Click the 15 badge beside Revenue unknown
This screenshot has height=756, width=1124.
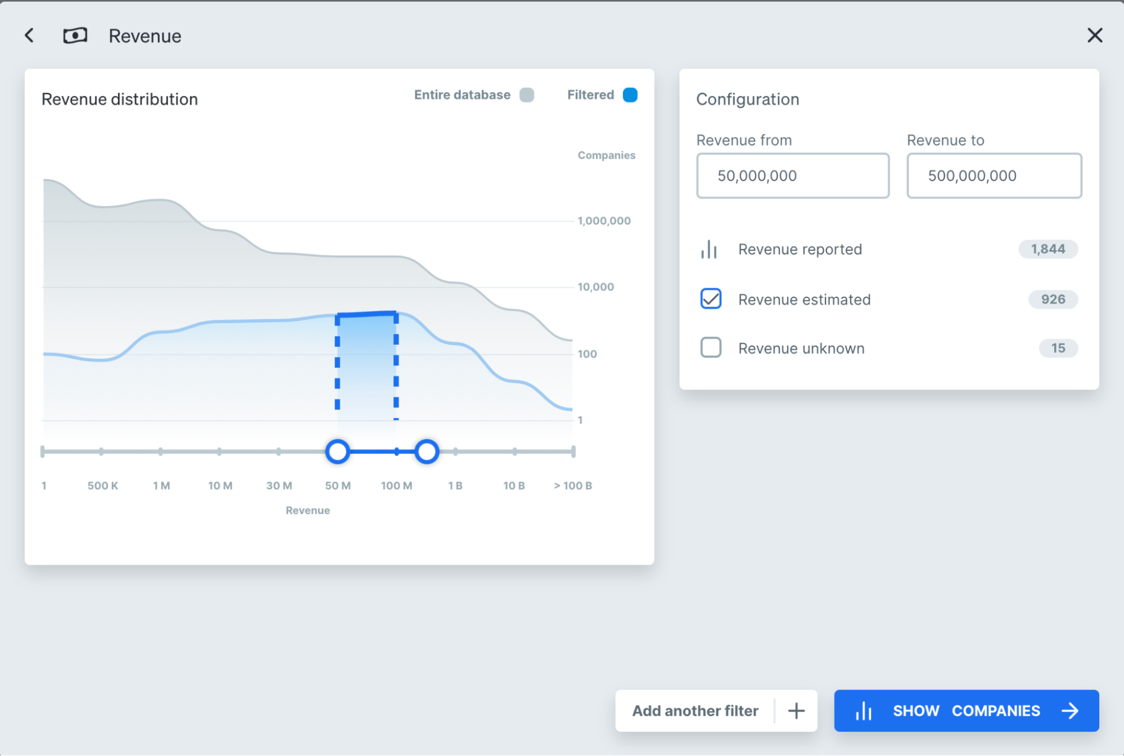(1058, 348)
